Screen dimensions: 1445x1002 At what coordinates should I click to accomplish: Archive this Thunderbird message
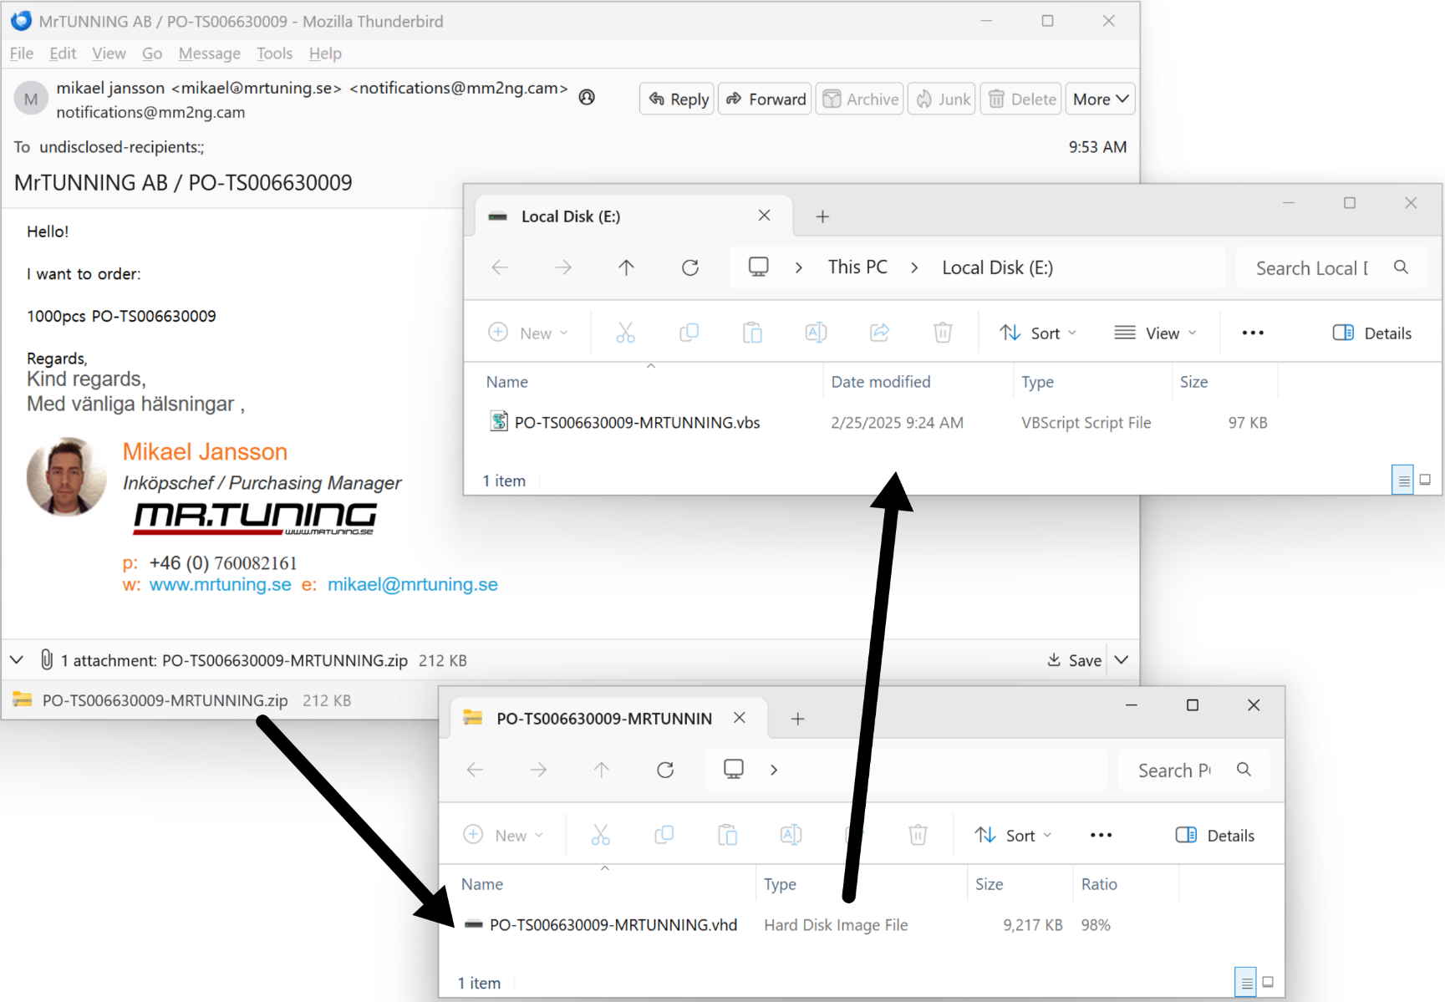[859, 99]
